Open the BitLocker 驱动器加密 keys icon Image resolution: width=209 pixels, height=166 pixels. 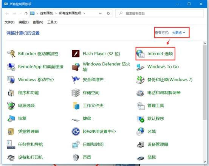(x=11, y=54)
